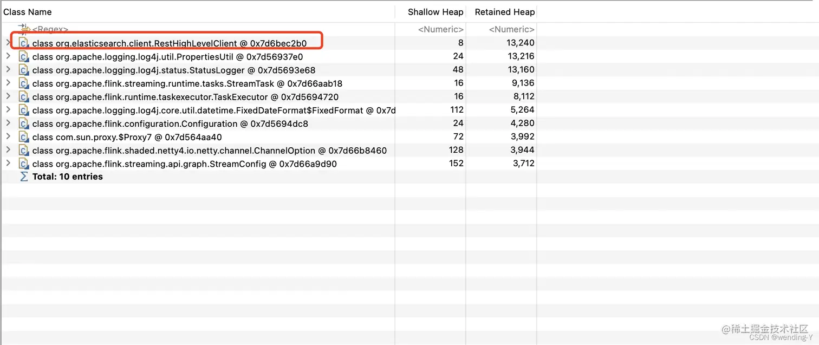Click retained heap value 5,264
Viewport: 819px width, 345px height.
(523, 110)
